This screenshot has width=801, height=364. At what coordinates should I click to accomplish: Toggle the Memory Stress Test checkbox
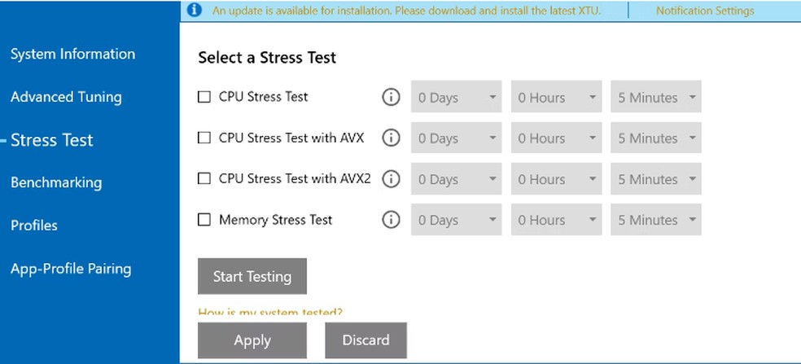204,220
